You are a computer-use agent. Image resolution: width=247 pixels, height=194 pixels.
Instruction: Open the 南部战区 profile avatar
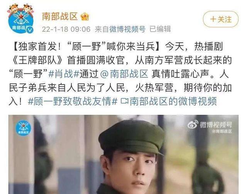[x=21, y=19]
